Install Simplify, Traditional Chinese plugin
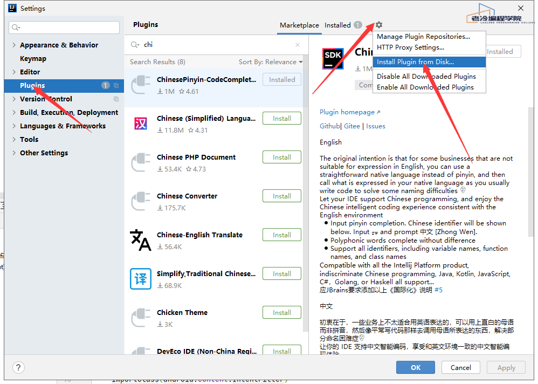The width and height of the screenshot is (538, 384). pyautogui.click(x=282, y=273)
